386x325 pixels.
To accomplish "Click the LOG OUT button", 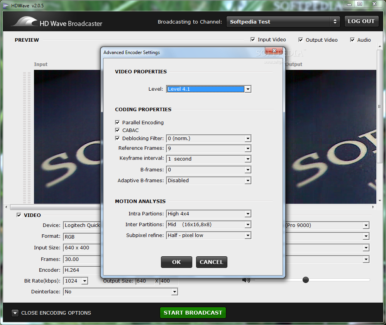I will [x=361, y=21].
